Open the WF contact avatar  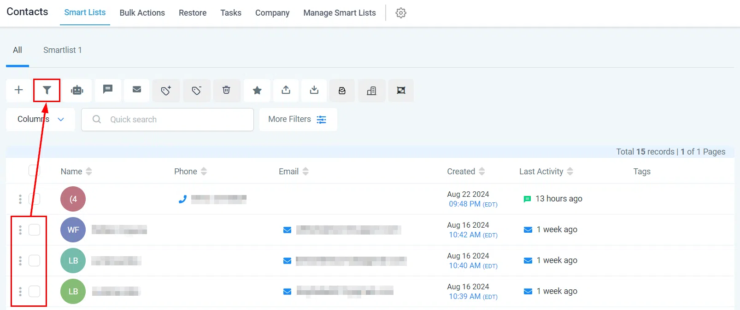pos(73,230)
